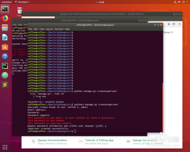Open Firefox from the dock
Viewport: 190px width, 152px height.
point(5,18)
